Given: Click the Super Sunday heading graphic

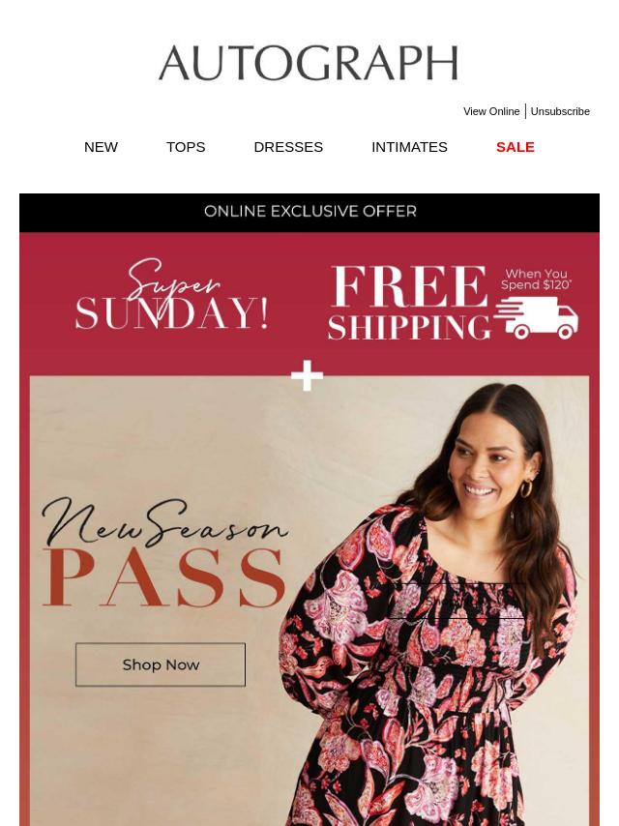Looking at the screenshot, I should [172, 295].
